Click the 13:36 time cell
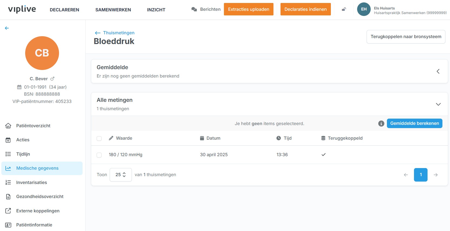 point(282,155)
